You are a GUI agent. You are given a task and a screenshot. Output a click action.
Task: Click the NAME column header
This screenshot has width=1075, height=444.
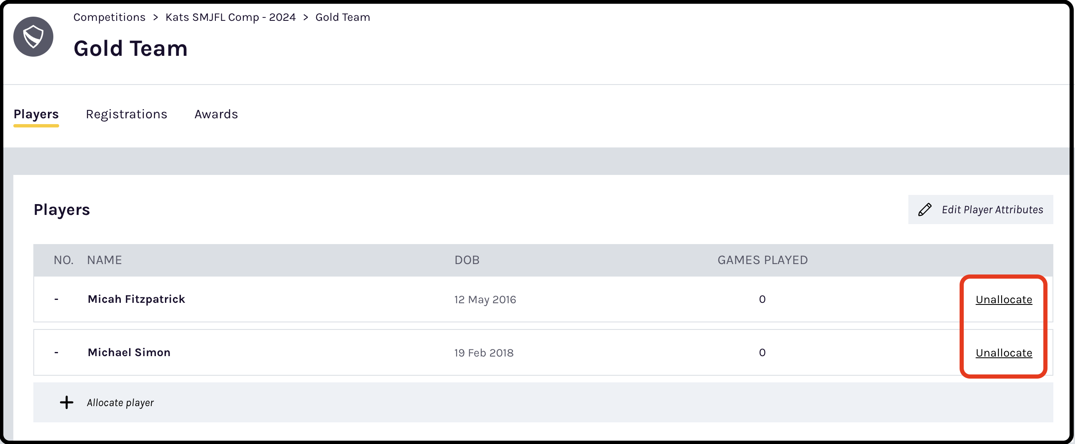click(x=104, y=259)
